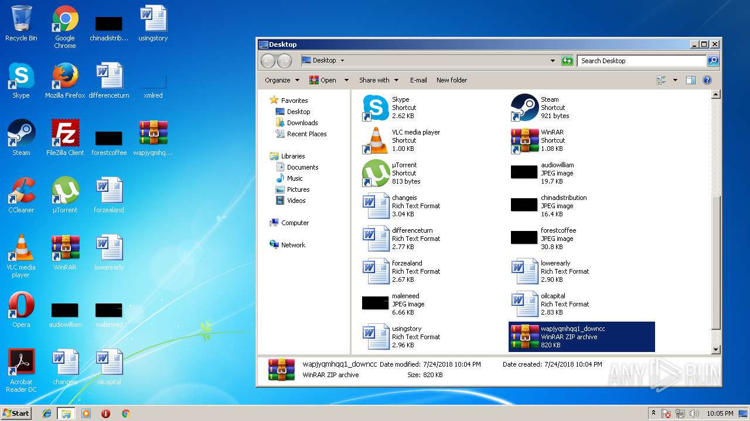The height and width of the screenshot is (421, 750).
Task: Select the differenceturn document on the desktop
Action: [109, 81]
